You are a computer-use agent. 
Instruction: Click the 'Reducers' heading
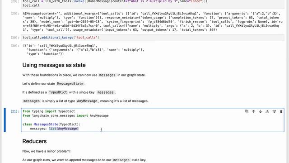tap(34, 141)
